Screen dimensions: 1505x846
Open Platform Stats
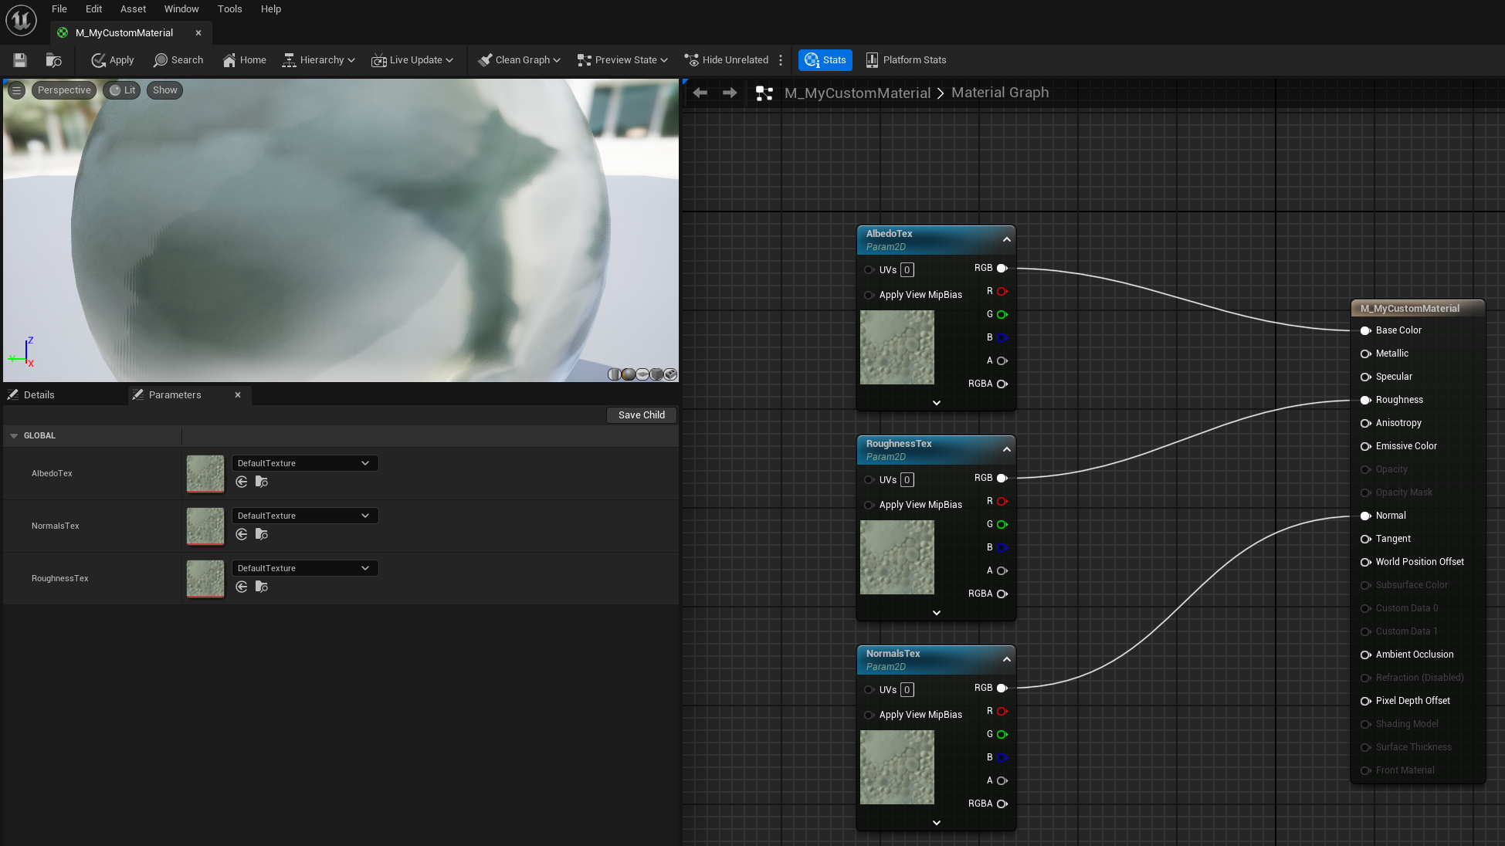click(x=906, y=60)
